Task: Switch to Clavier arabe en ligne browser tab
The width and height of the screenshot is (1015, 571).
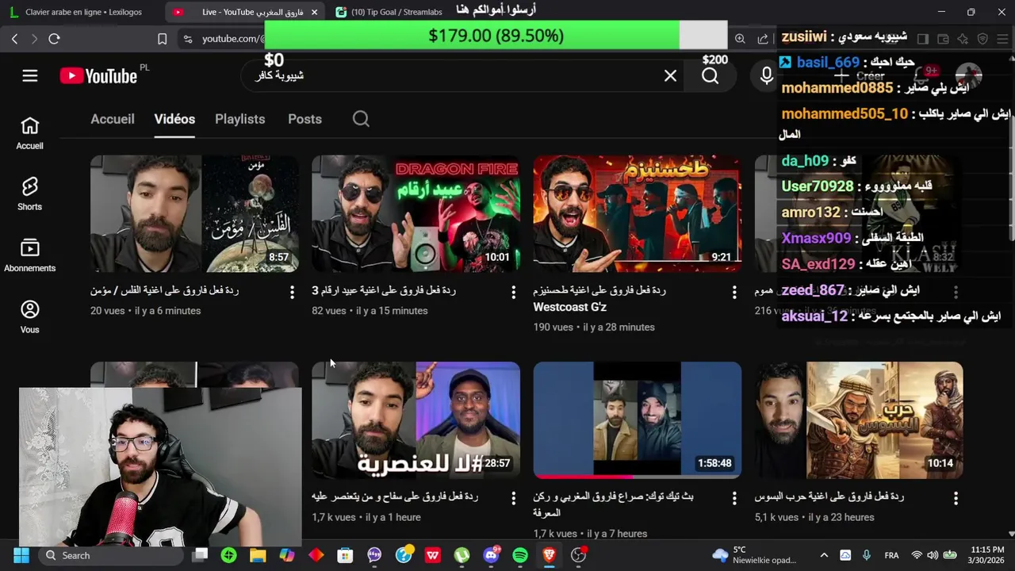Action: (x=83, y=12)
